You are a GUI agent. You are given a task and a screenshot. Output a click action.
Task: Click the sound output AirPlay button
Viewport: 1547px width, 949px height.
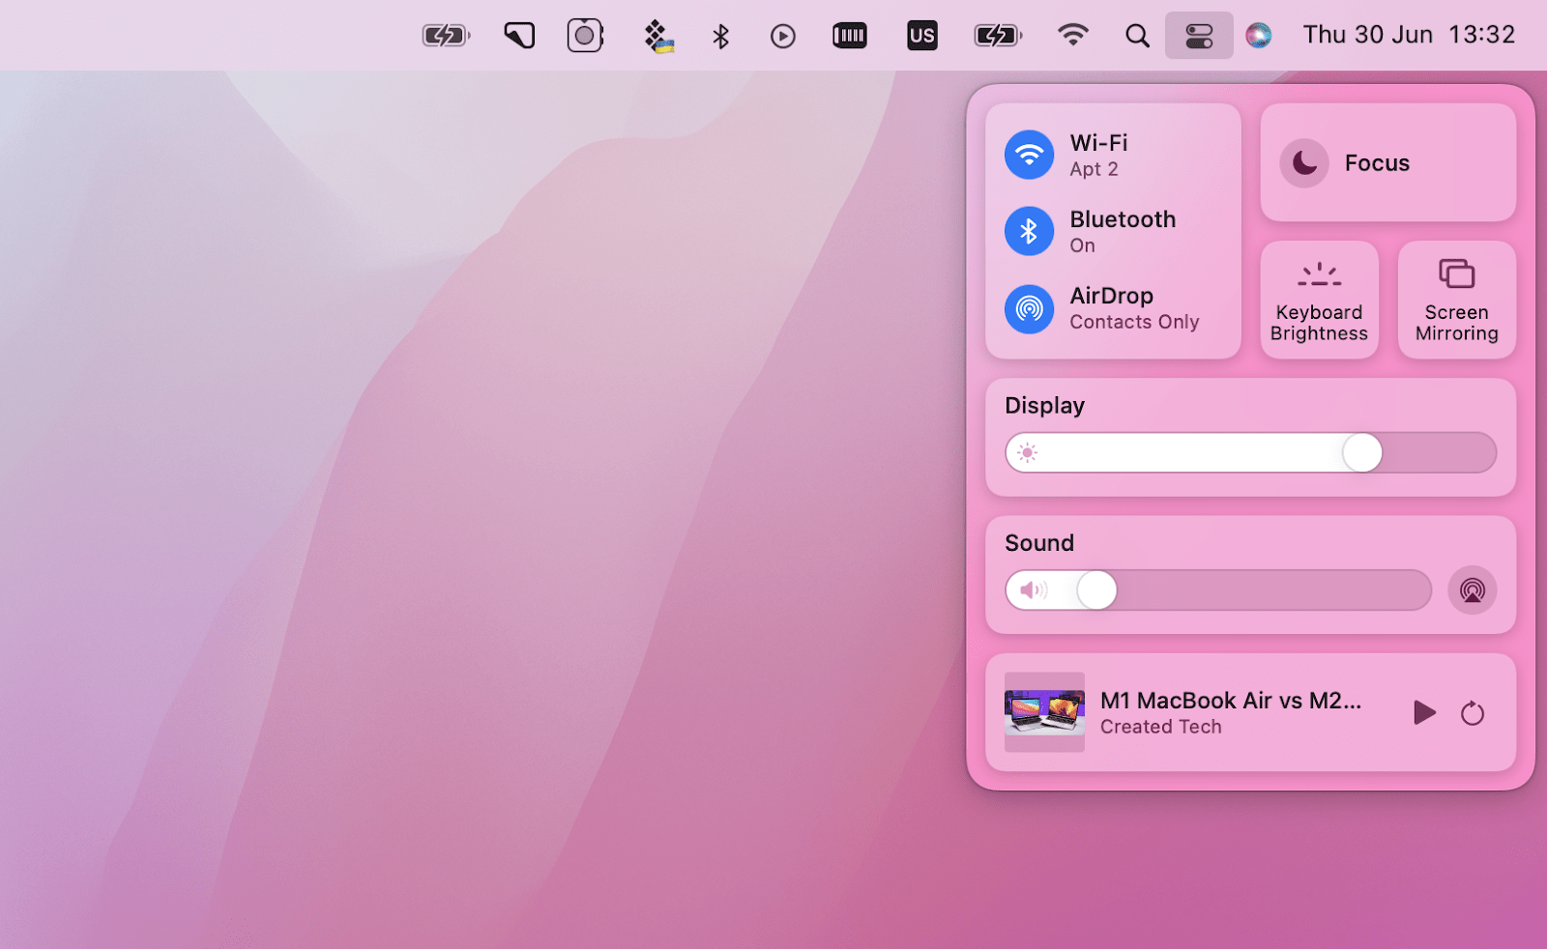[x=1472, y=590]
